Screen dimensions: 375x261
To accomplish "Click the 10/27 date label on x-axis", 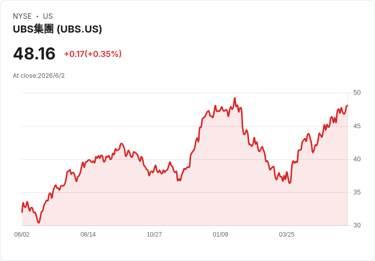I will click(154, 234).
